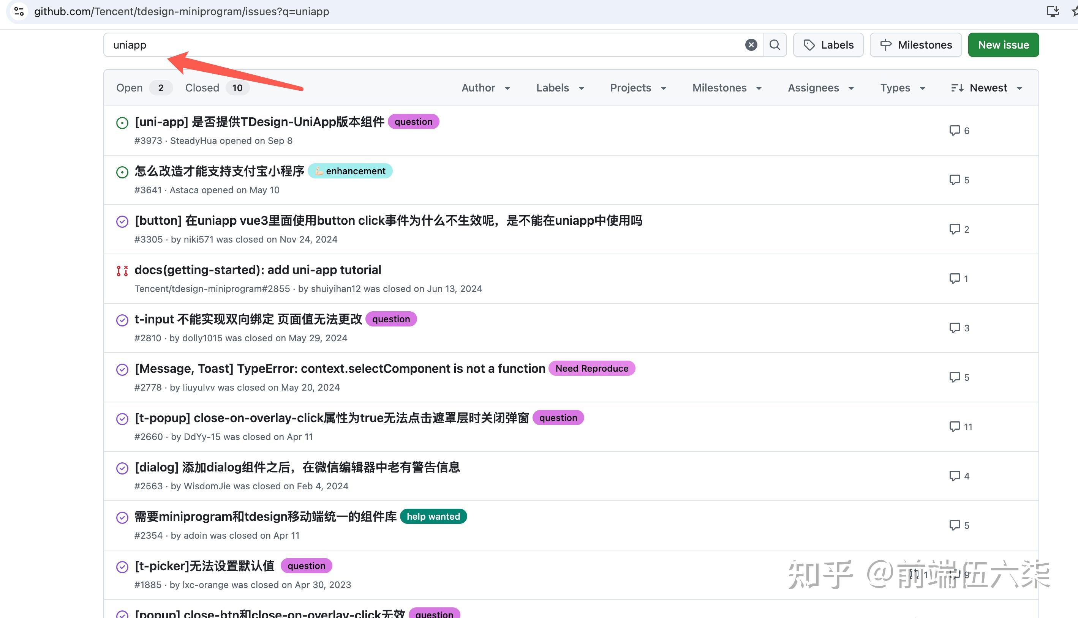Click question label on issue #2660
The image size is (1078, 618).
coord(558,418)
